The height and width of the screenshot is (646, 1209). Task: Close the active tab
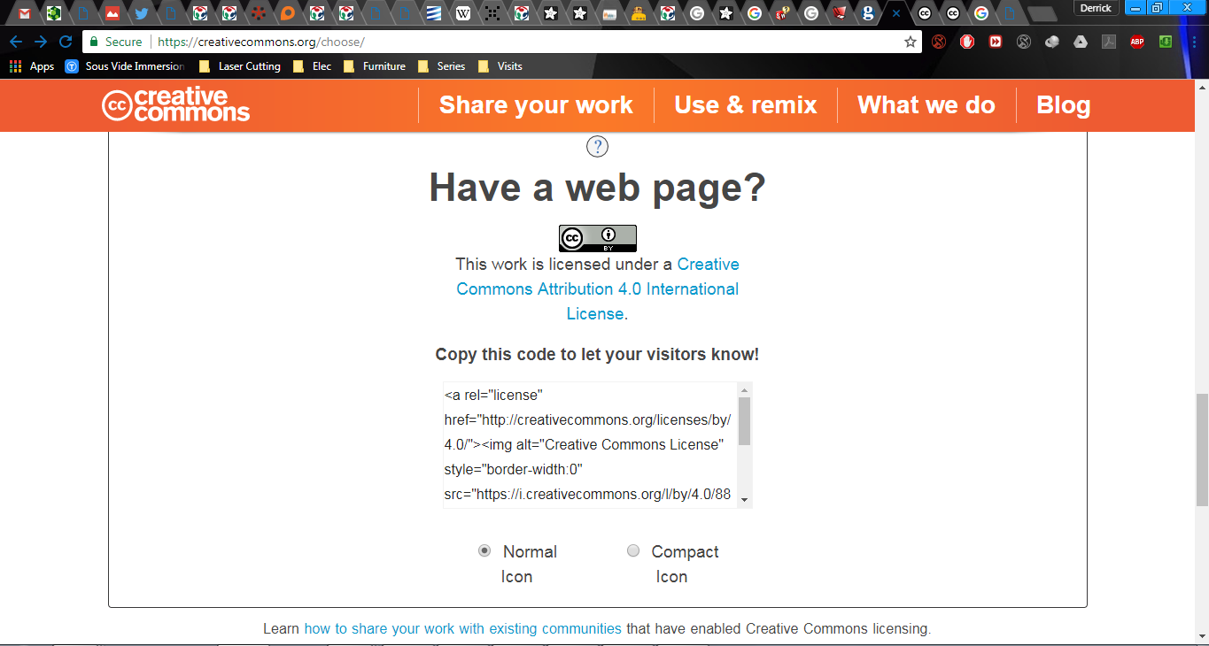coord(896,13)
